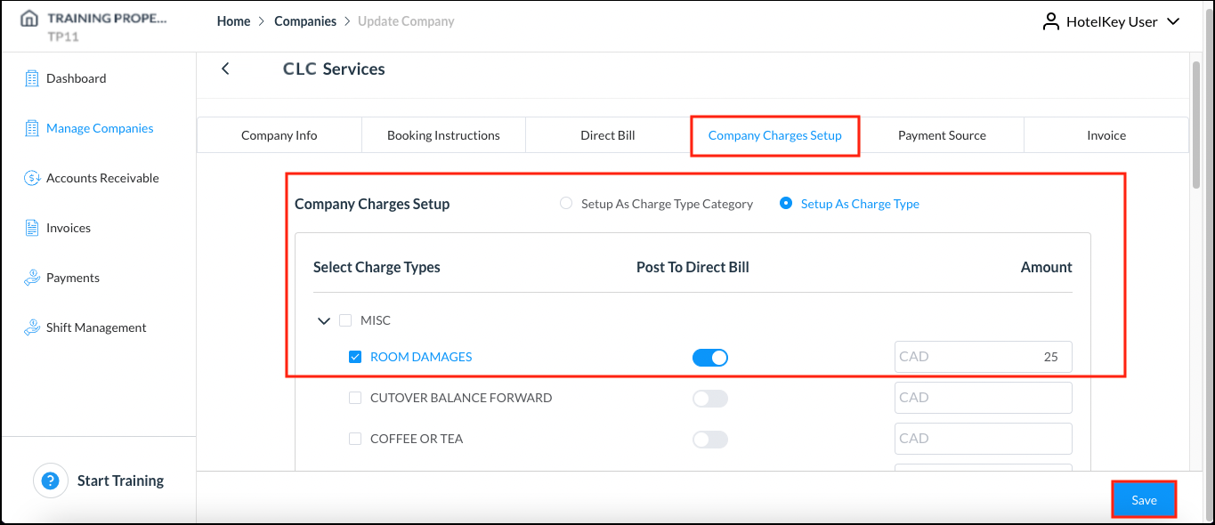Select Setup As Charge Type Category radio button
The height and width of the screenshot is (525, 1215).
[x=566, y=203]
